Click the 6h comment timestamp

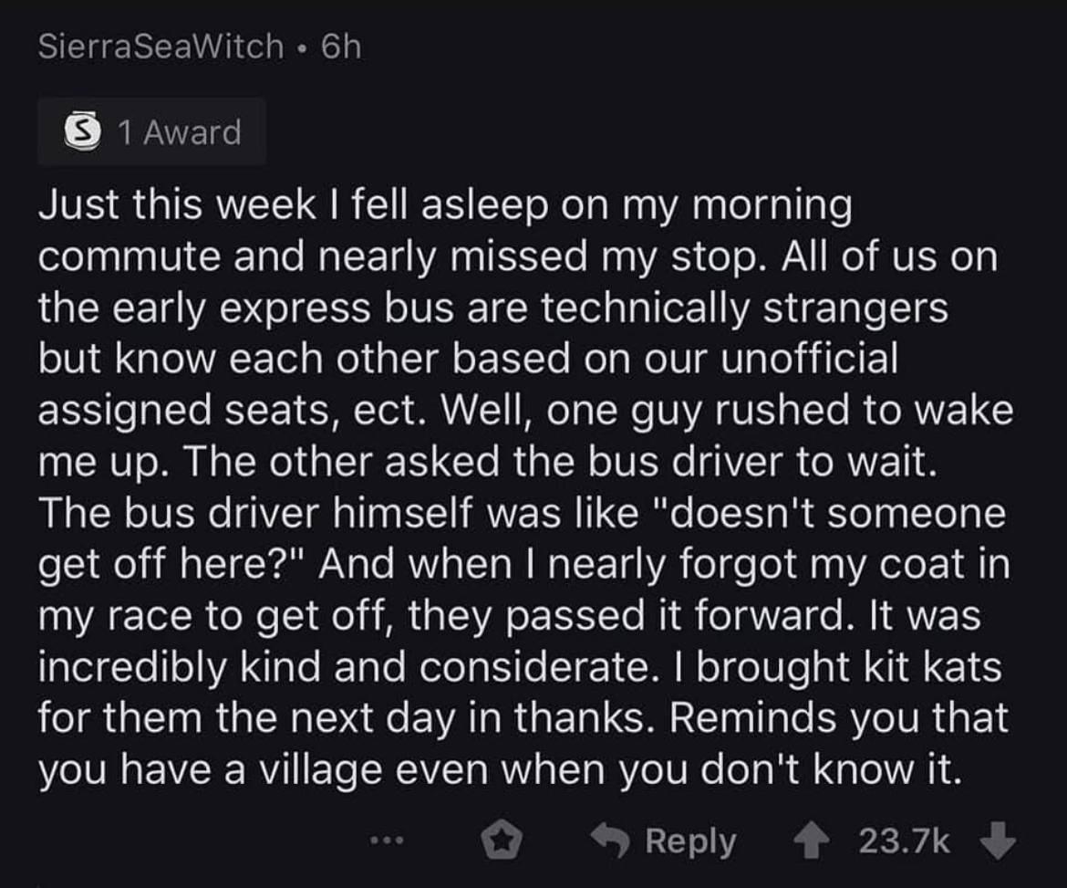point(342,47)
